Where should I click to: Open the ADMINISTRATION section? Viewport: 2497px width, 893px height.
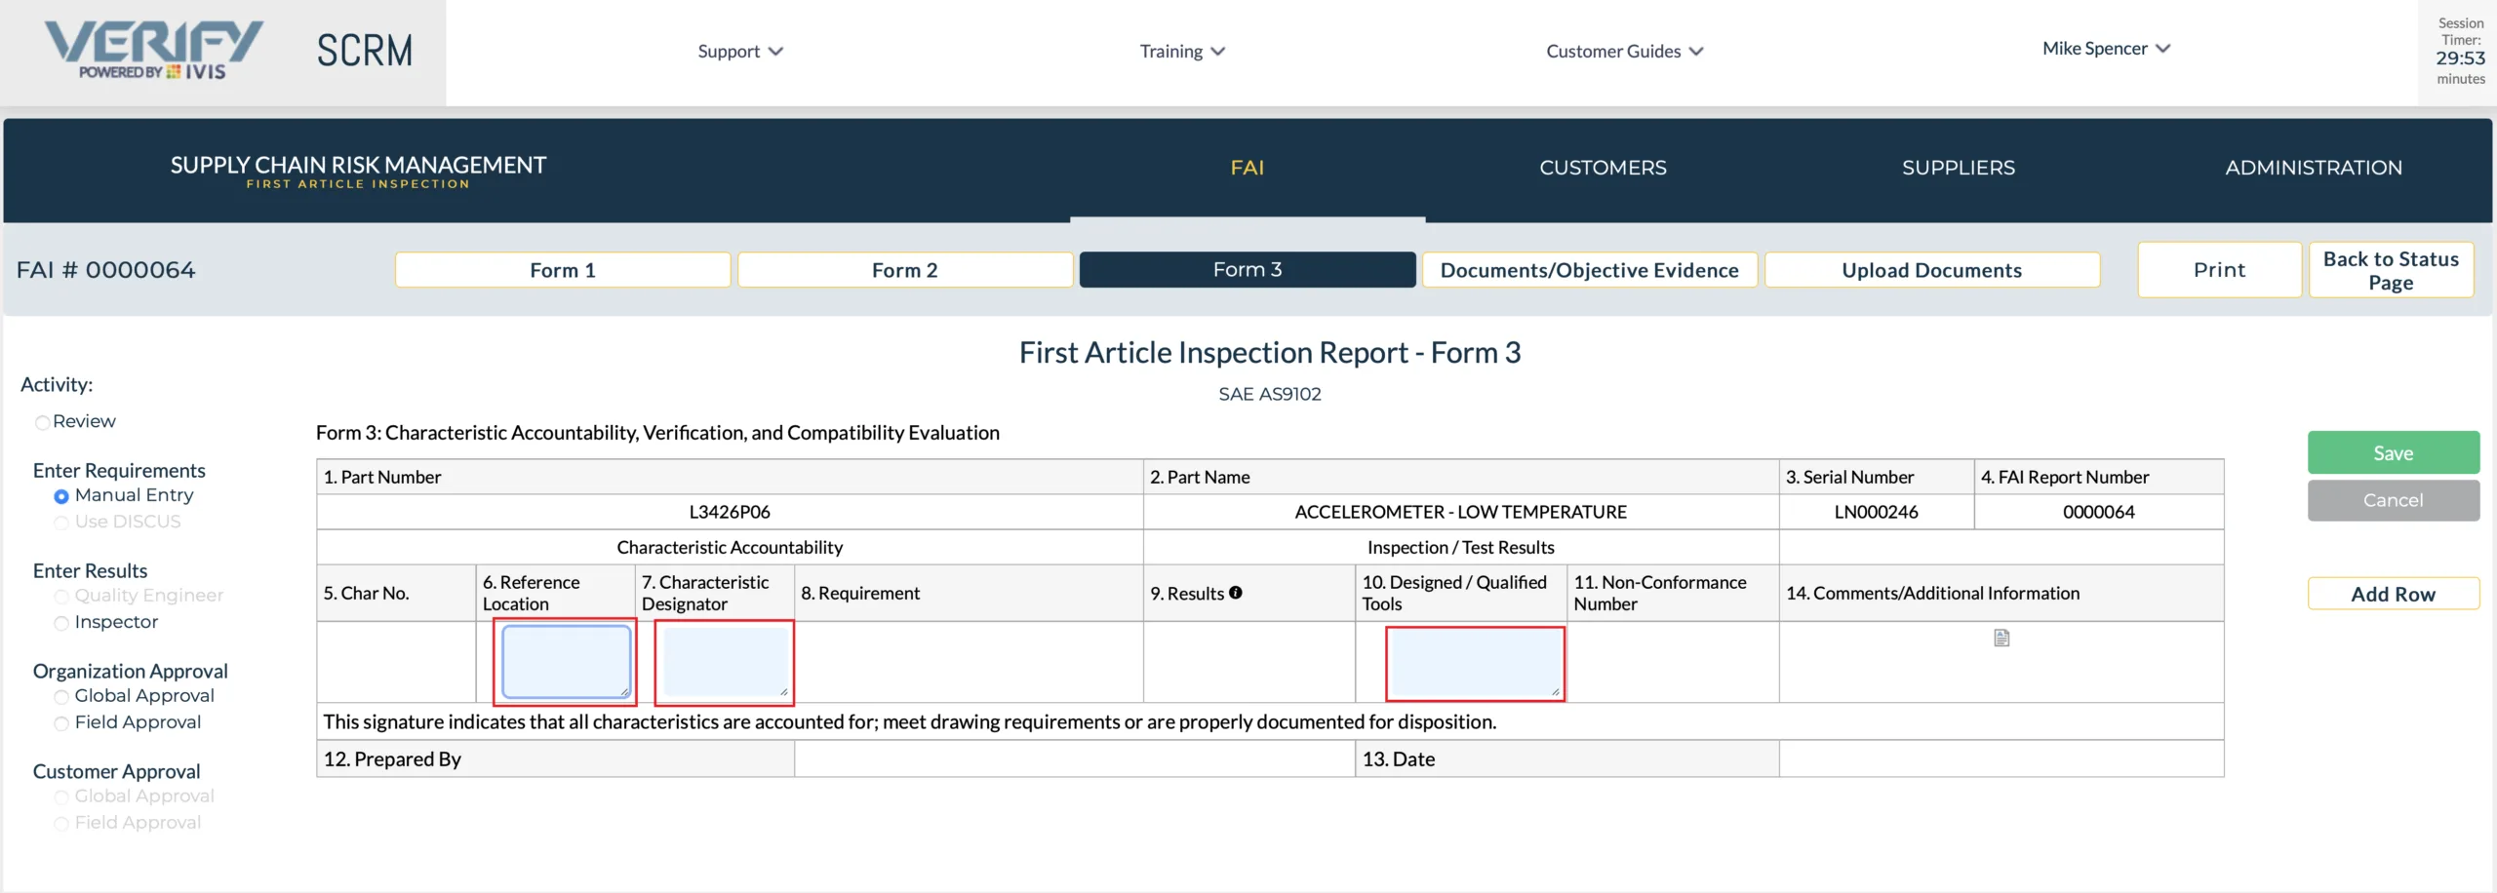tap(2314, 168)
